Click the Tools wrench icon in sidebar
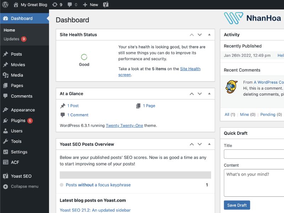Screen dimensions: 284x213 tap(6, 141)
